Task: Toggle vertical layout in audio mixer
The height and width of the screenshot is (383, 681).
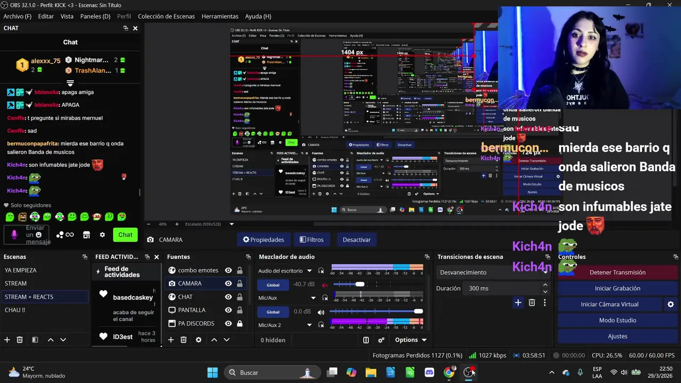Action: pos(366,340)
